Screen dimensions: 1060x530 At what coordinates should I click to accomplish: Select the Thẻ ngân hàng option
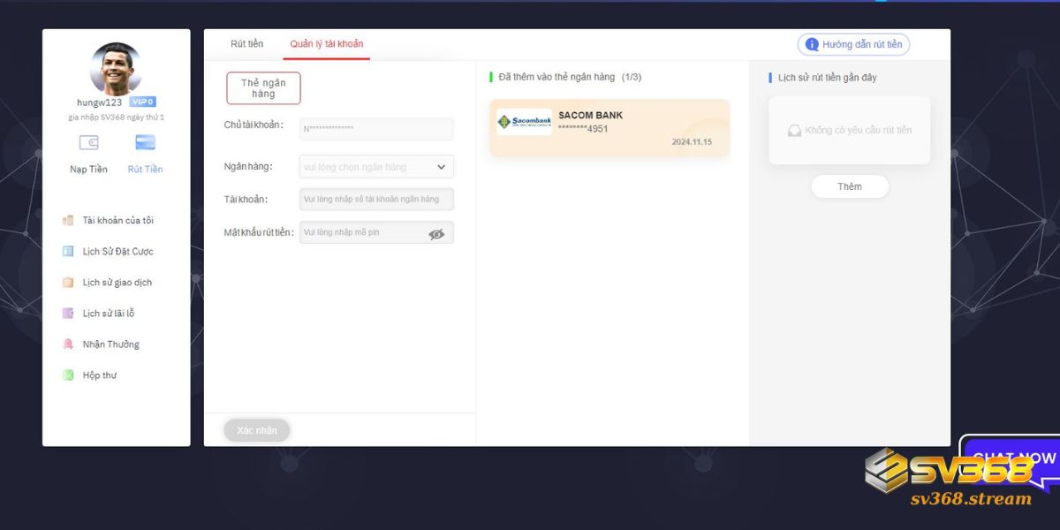(263, 88)
